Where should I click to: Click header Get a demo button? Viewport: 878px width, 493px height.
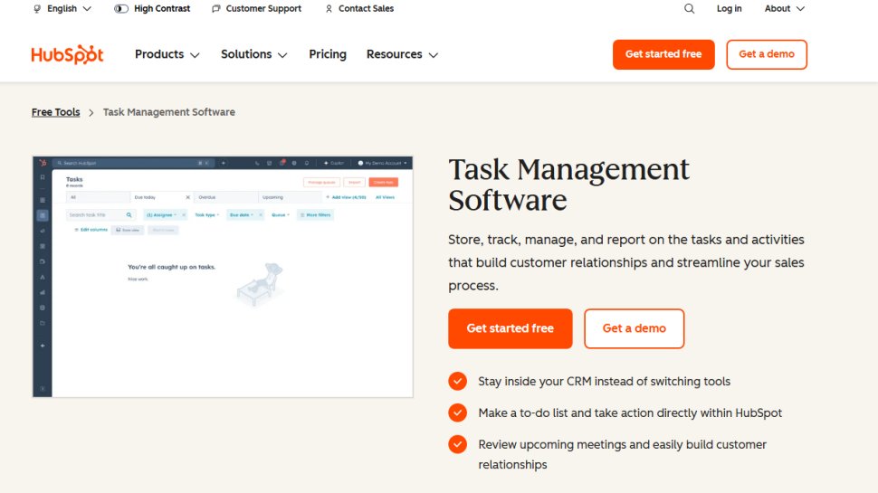[x=767, y=54]
